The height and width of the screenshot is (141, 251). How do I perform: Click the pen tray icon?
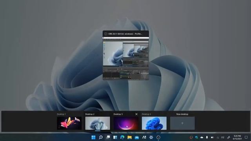point(229,137)
